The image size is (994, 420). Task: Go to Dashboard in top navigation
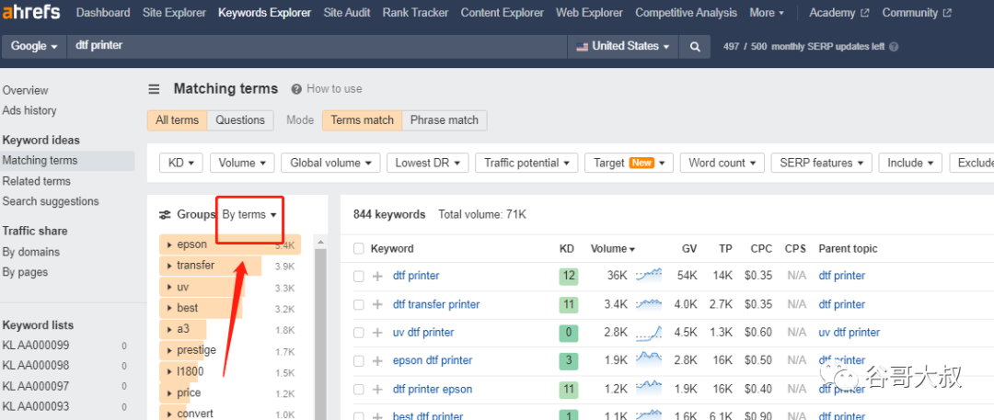click(103, 13)
